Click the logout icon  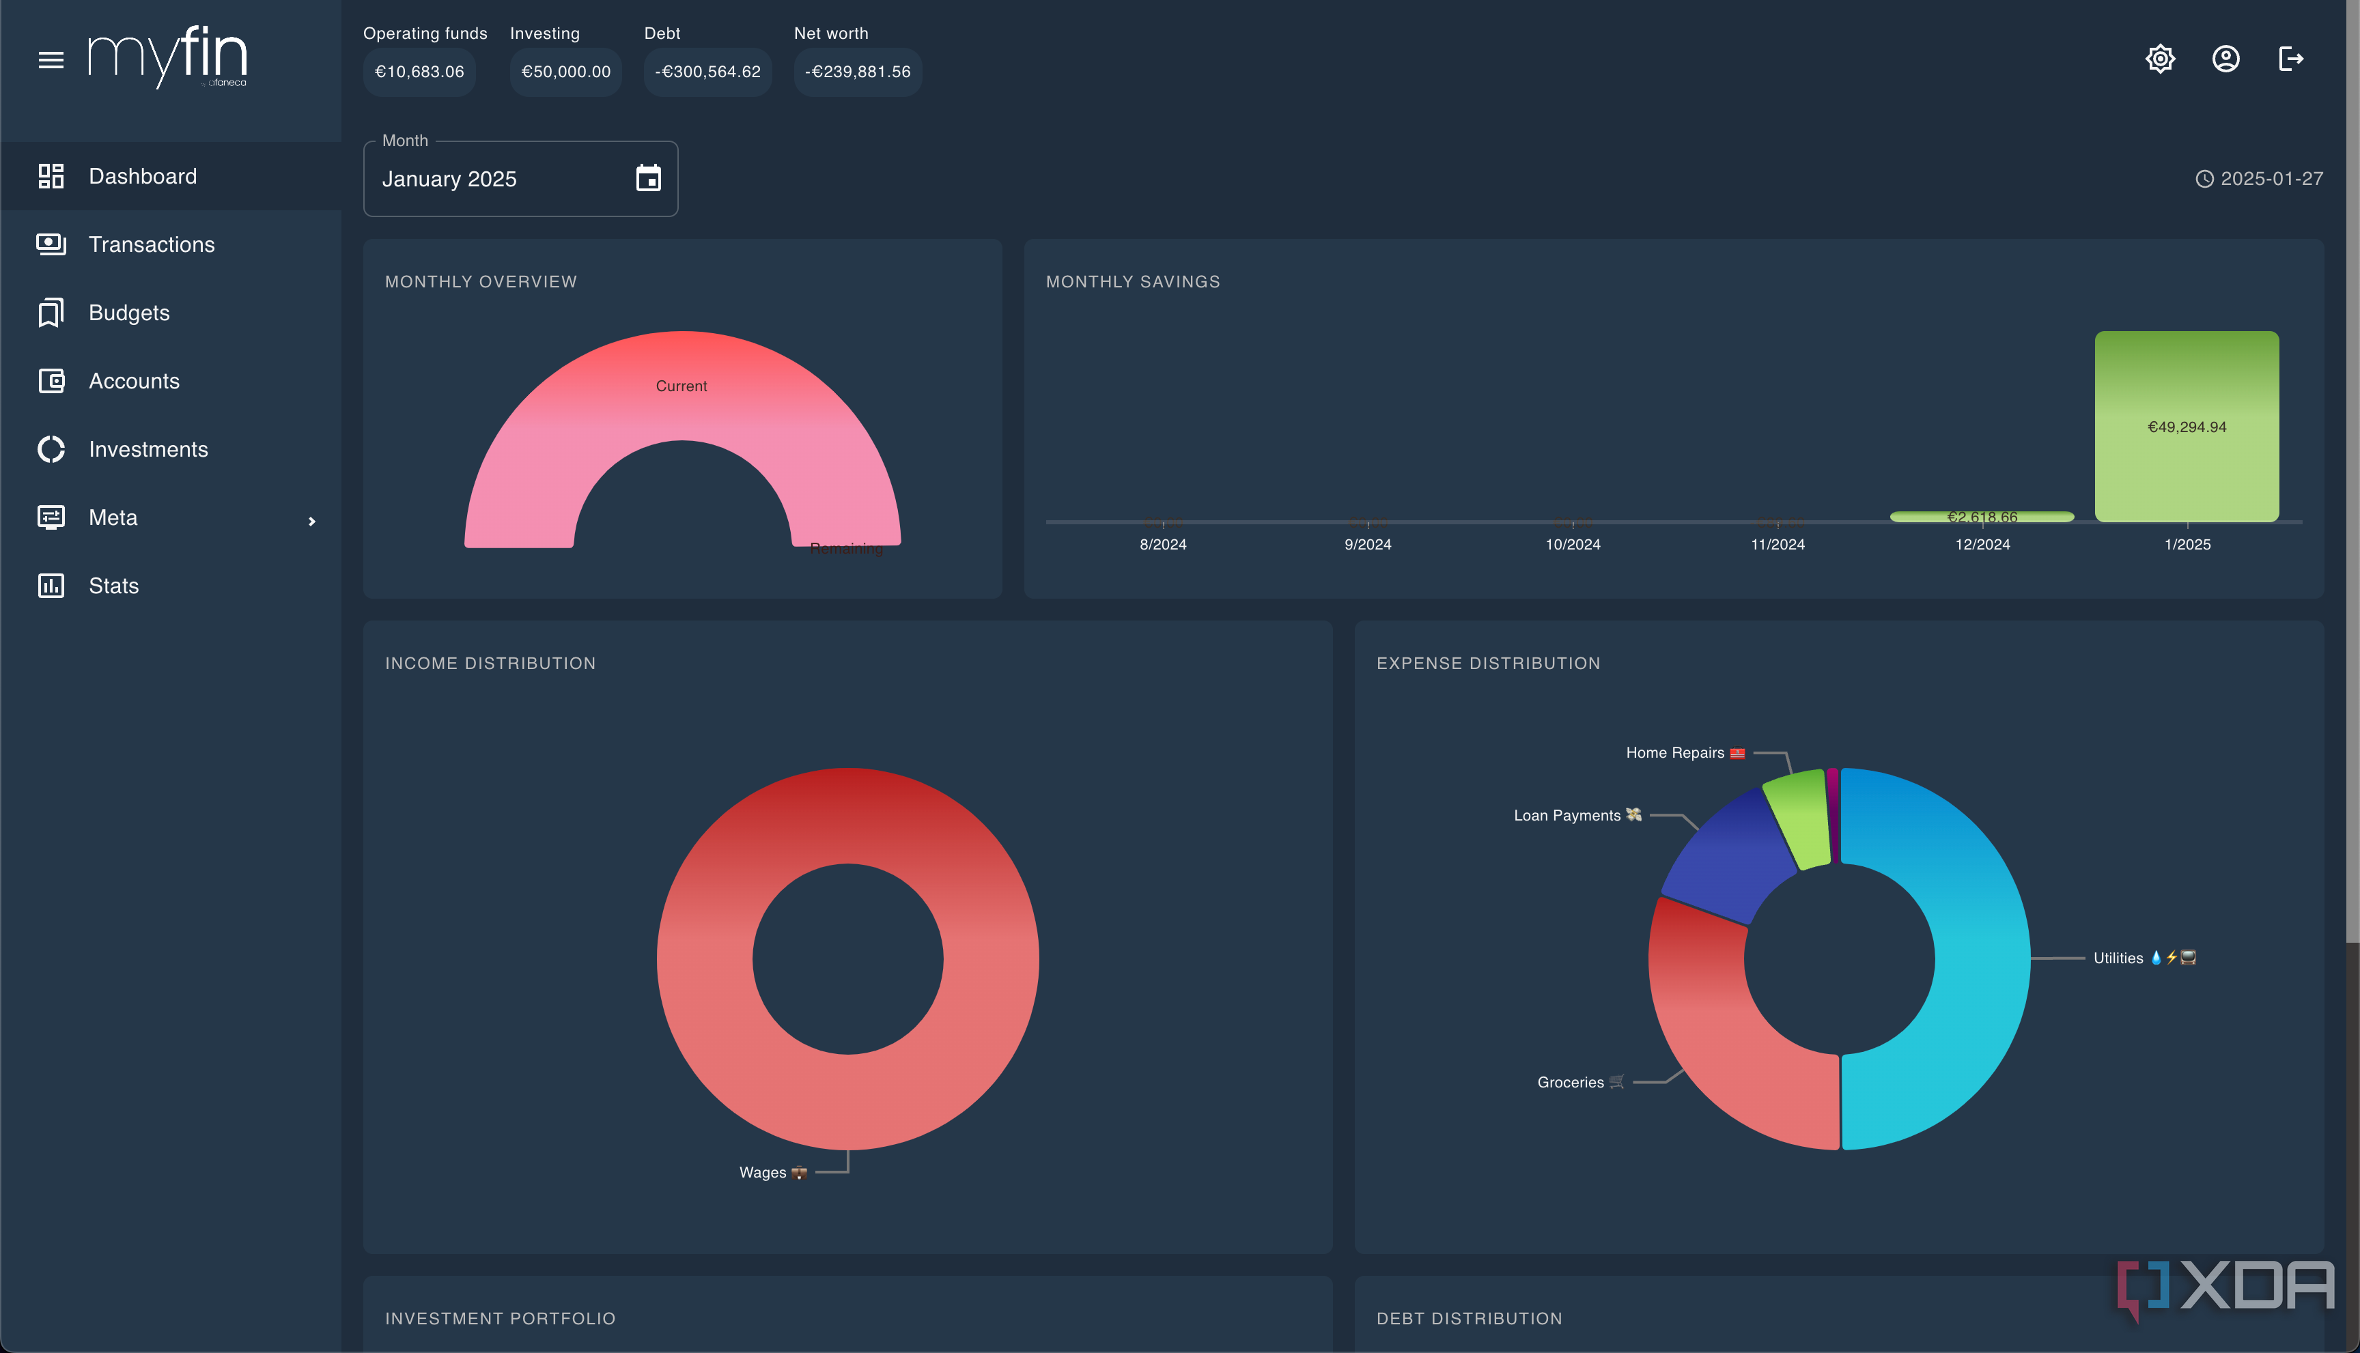[2291, 59]
